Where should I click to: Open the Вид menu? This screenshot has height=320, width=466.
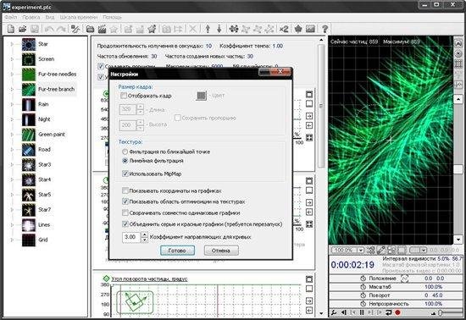(x=50, y=17)
